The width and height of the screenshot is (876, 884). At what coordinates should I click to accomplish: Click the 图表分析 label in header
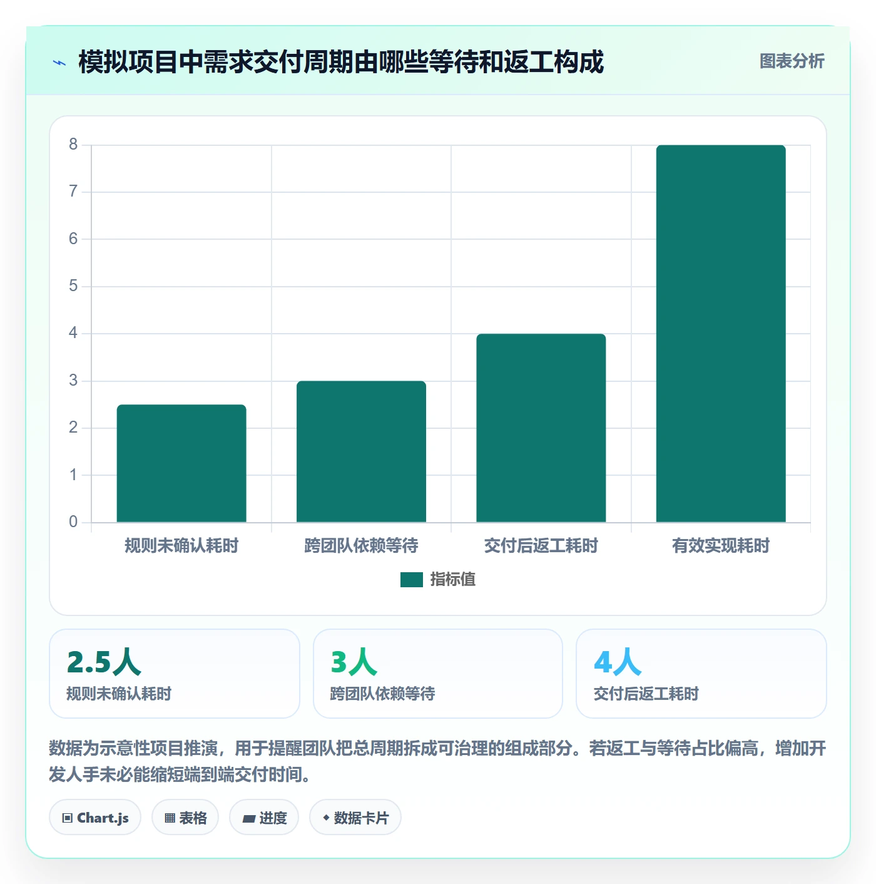click(x=792, y=61)
